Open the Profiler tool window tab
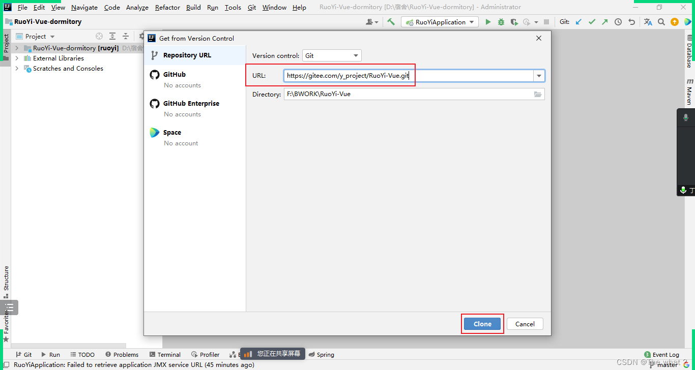This screenshot has height=370, width=695. [x=206, y=355]
